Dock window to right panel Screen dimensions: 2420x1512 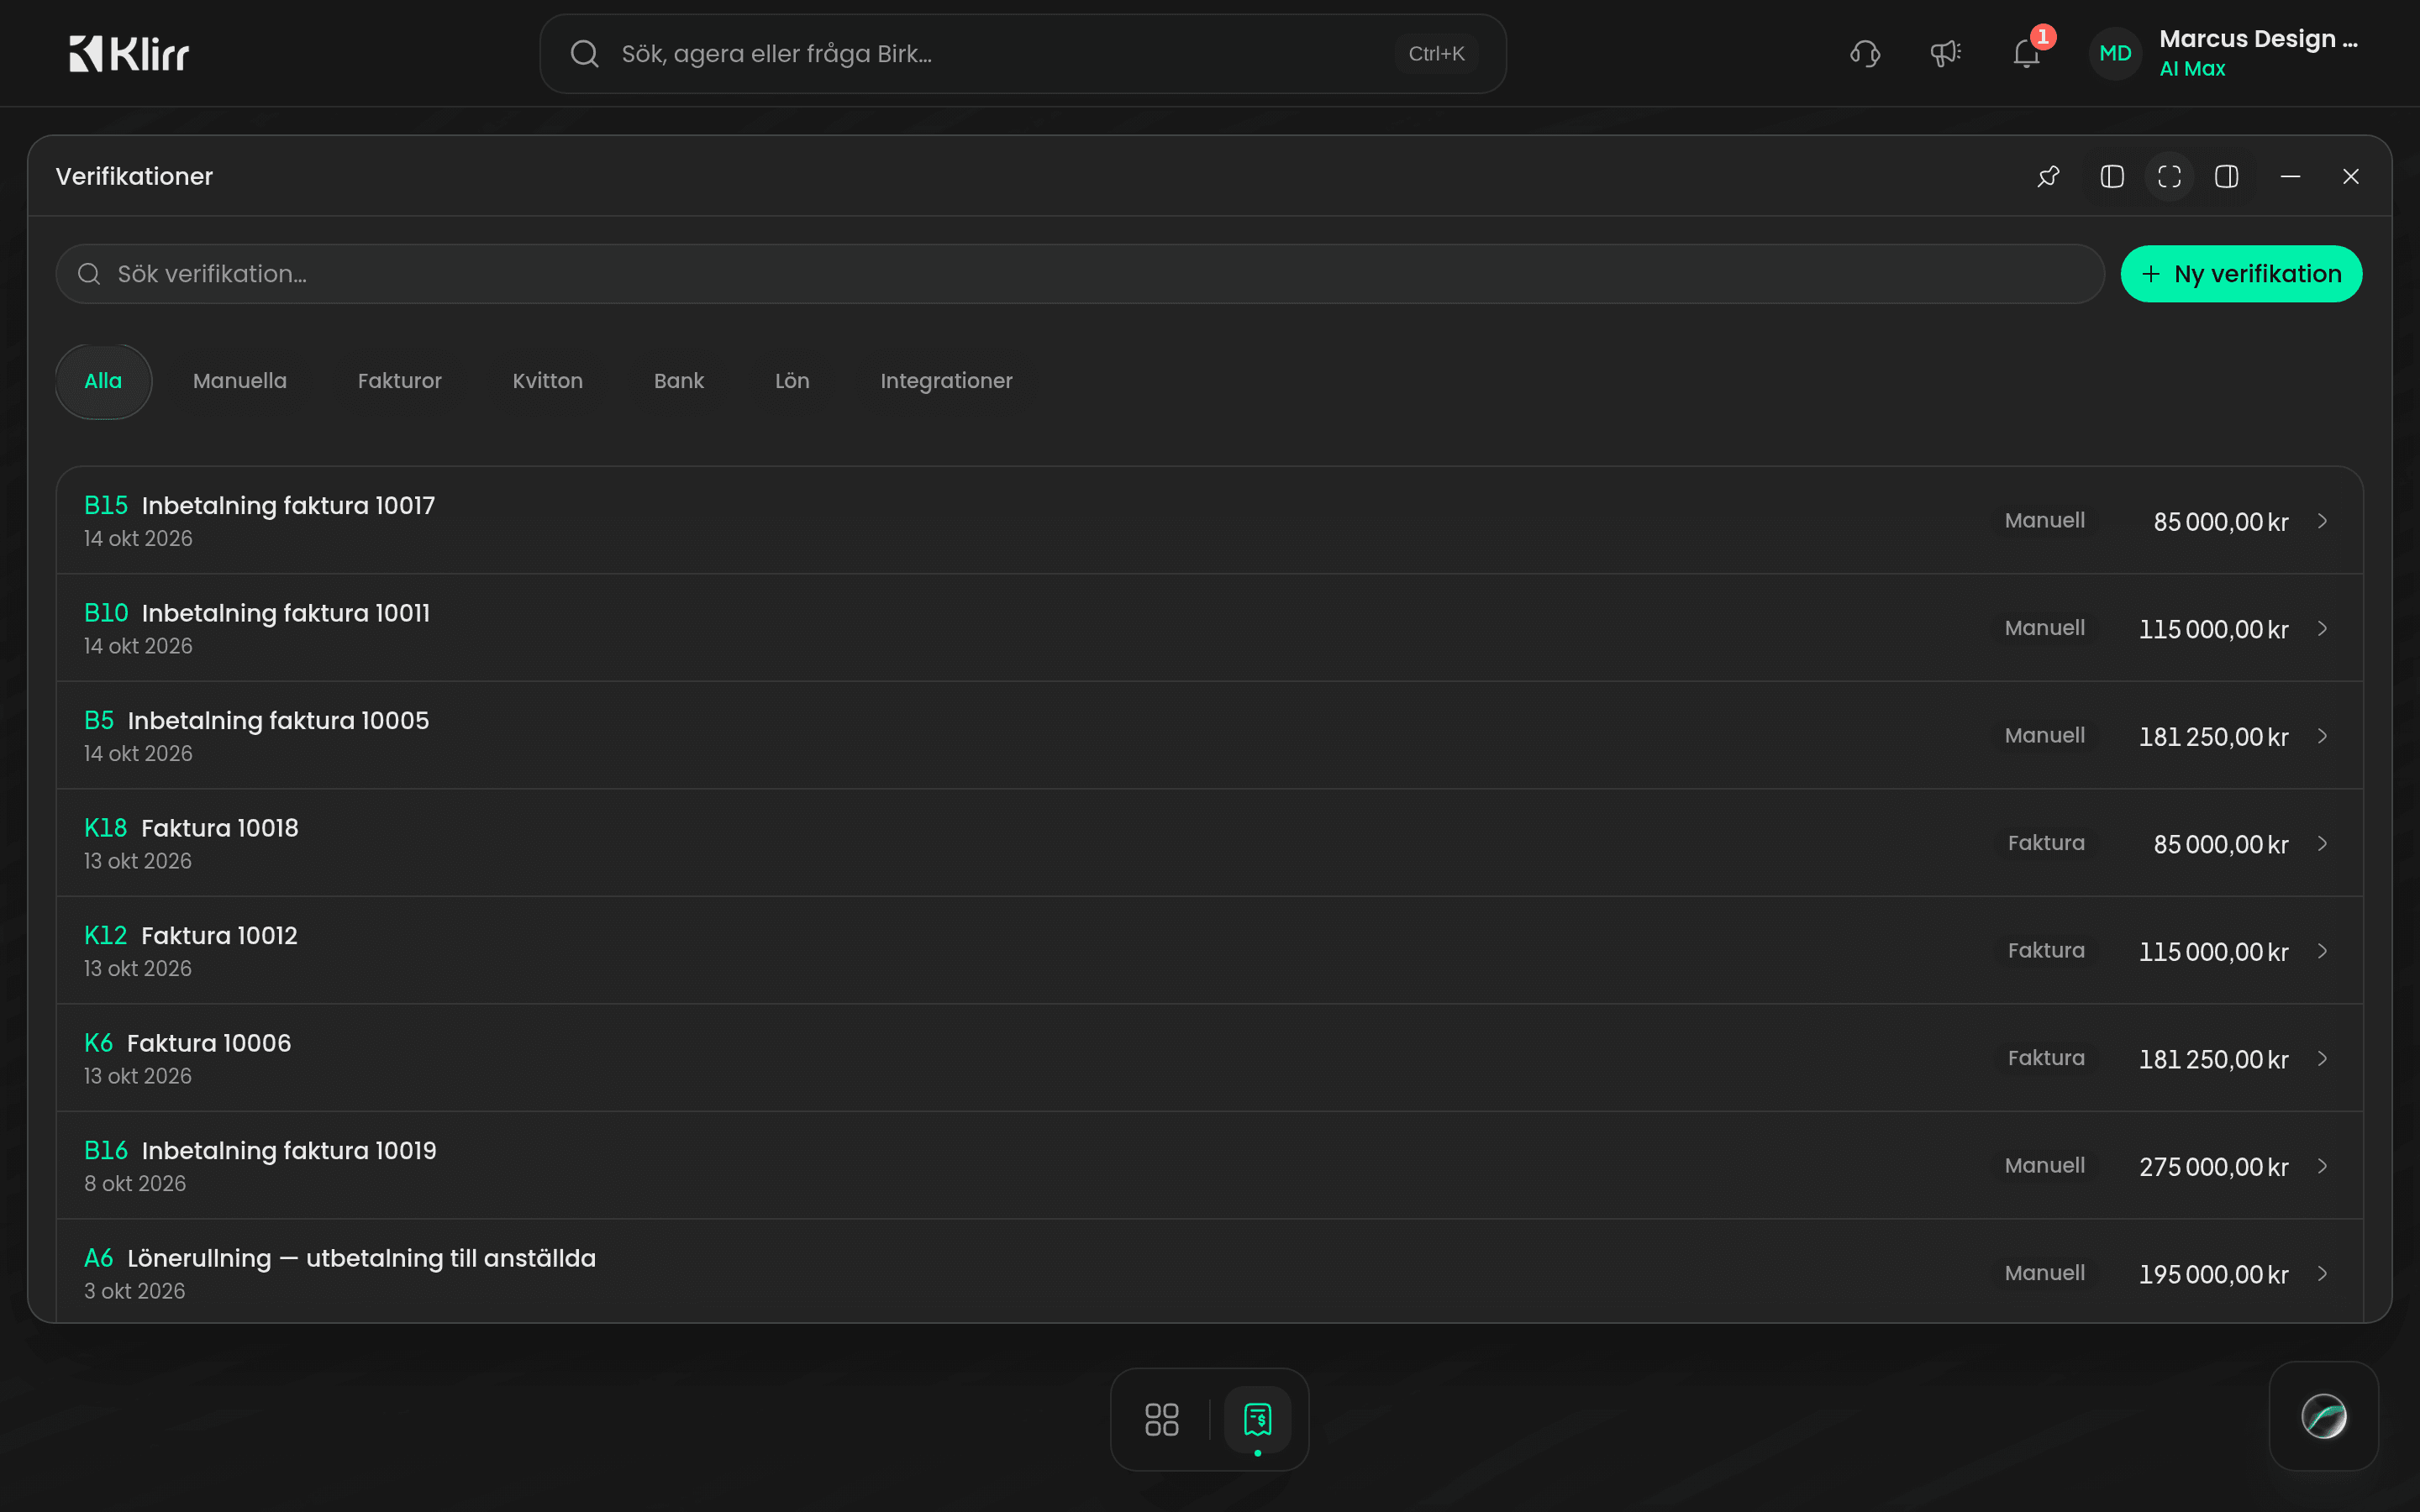click(x=2227, y=177)
